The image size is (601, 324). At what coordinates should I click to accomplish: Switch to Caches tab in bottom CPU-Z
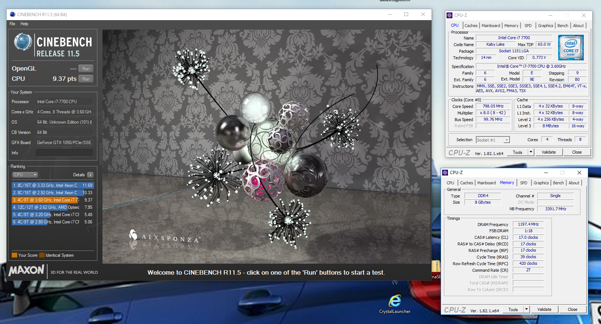tap(466, 183)
